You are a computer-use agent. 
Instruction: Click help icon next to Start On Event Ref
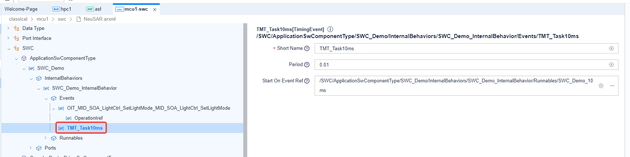(x=307, y=81)
